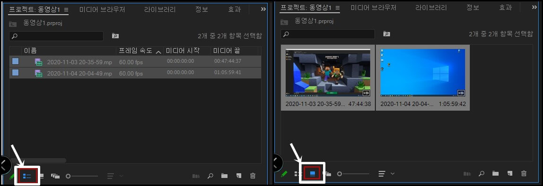This screenshot has width=543, height=186.
Task: Click right panel search field
Action: 328,34
